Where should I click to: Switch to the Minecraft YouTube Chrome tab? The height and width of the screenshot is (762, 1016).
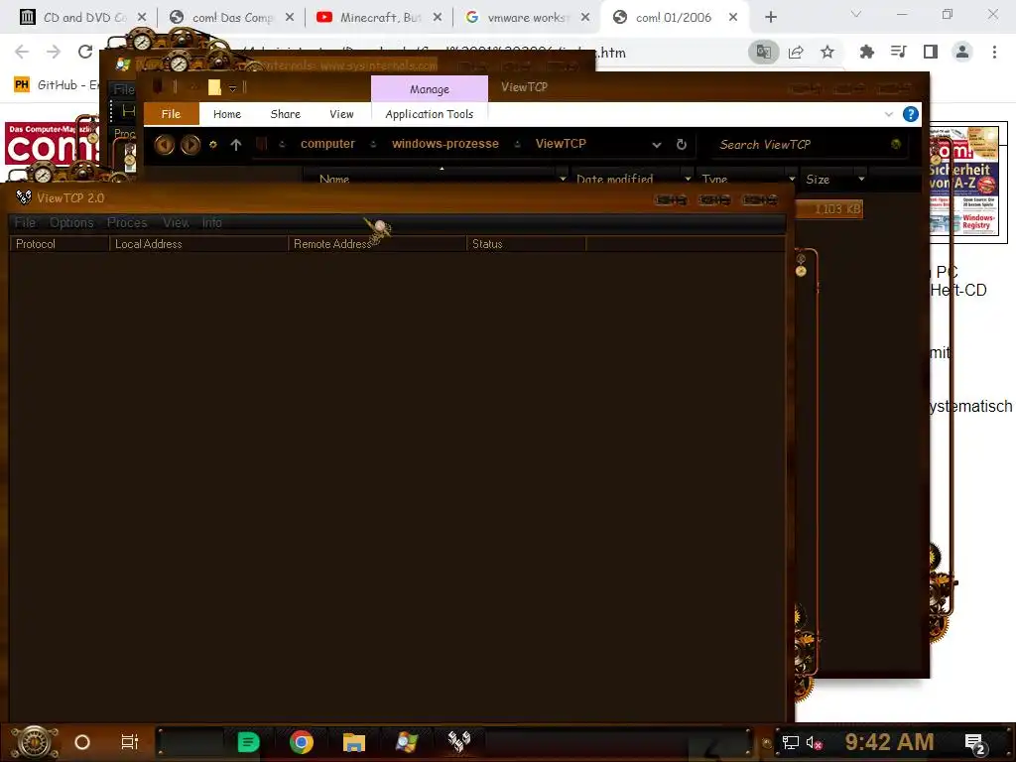(380, 18)
